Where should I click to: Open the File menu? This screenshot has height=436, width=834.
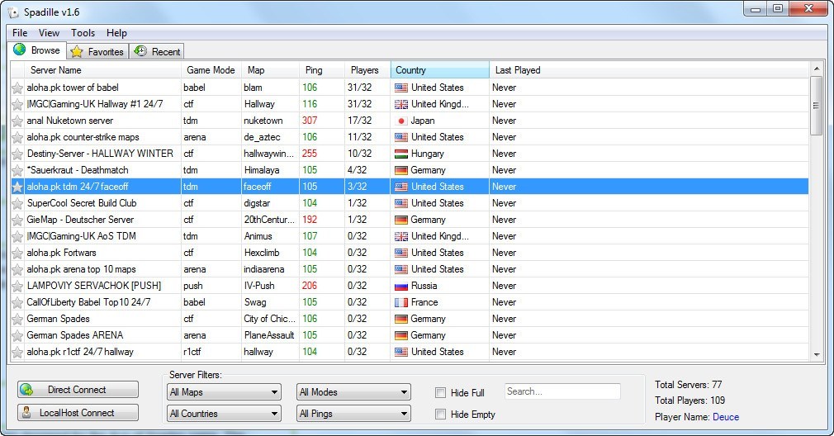[20, 32]
